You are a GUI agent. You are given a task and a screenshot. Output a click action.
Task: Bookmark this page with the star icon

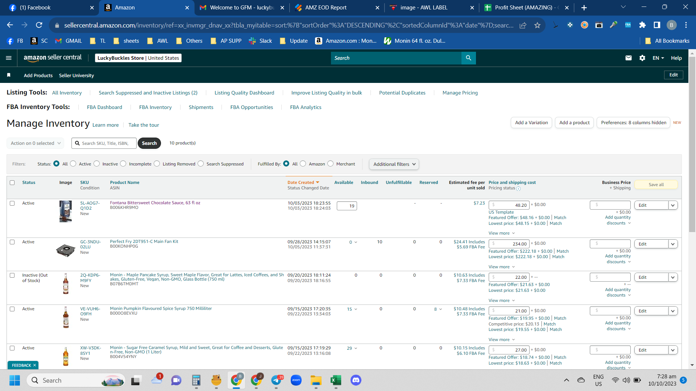coord(537,25)
